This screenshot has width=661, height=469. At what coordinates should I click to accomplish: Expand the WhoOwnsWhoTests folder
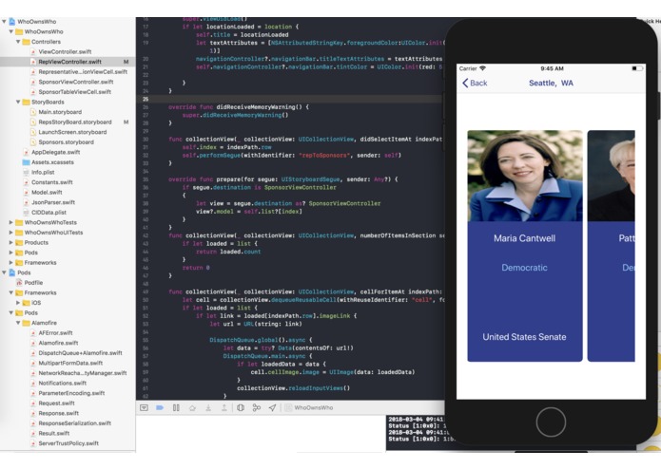tap(11, 222)
